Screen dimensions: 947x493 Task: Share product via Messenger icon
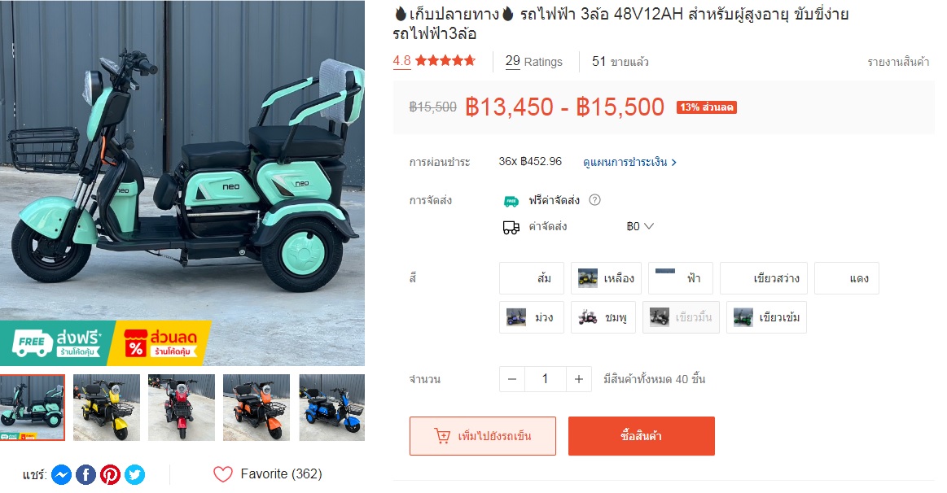pyautogui.click(x=62, y=475)
